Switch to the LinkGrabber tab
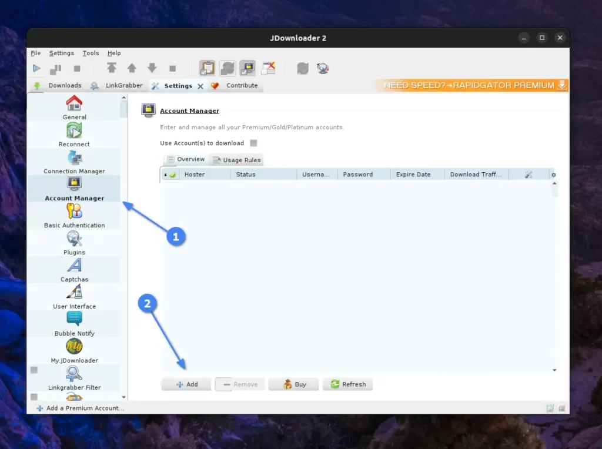The width and height of the screenshot is (602, 449). pyautogui.click(x=117, y=86)
